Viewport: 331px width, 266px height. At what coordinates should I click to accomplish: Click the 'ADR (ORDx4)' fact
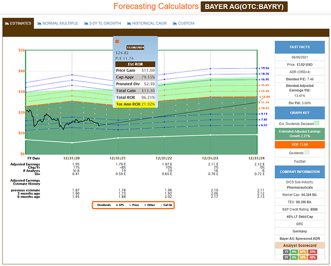click(300, 72)
